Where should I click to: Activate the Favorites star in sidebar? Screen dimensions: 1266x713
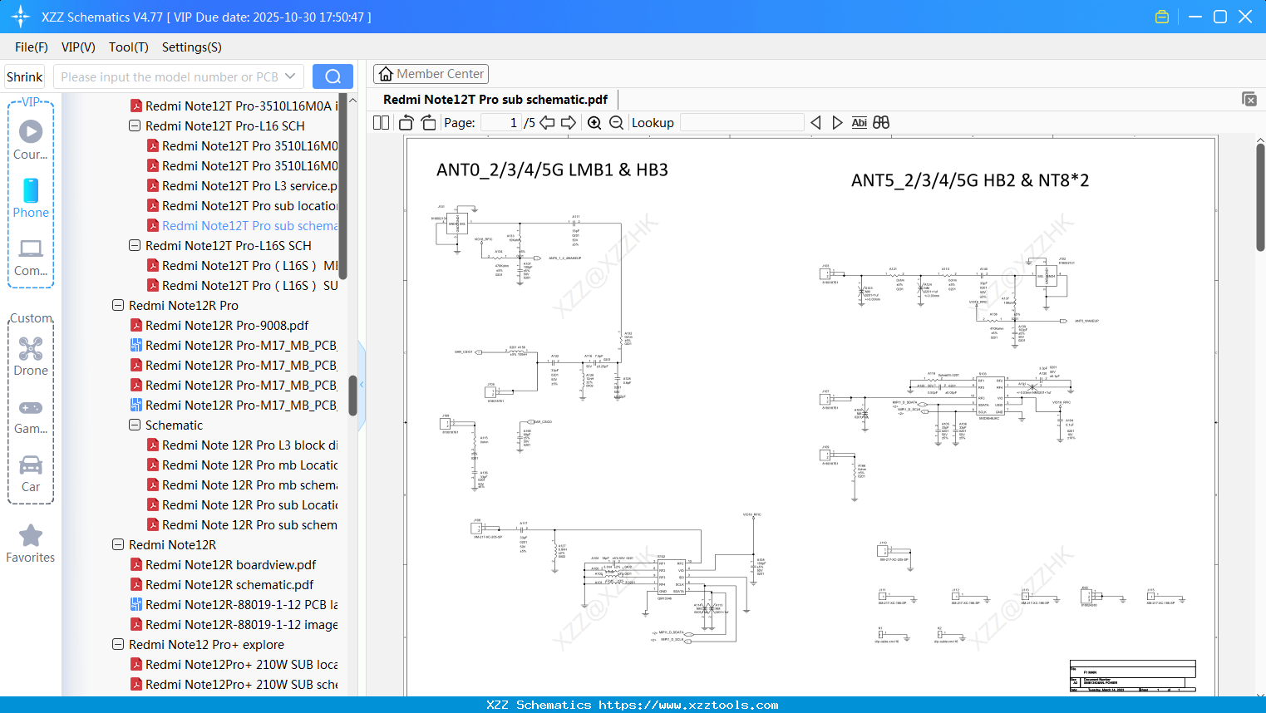click(31, 543)
